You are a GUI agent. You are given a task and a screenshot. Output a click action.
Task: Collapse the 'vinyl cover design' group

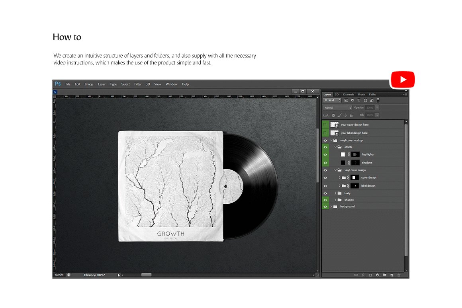pos(335,170)
